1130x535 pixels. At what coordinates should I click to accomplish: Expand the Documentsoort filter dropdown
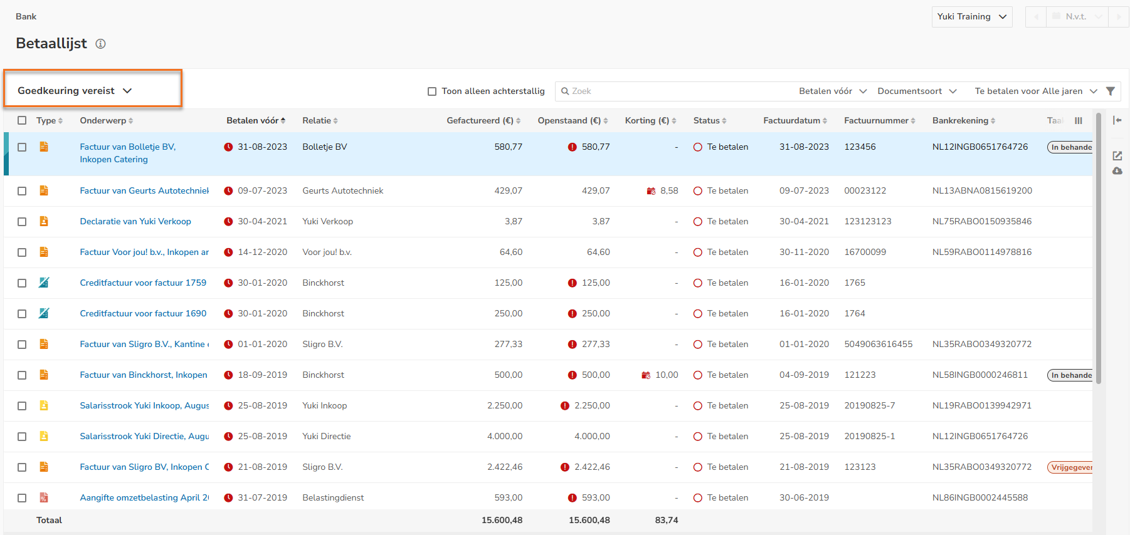pyautogui.click(x=916, y=91)
